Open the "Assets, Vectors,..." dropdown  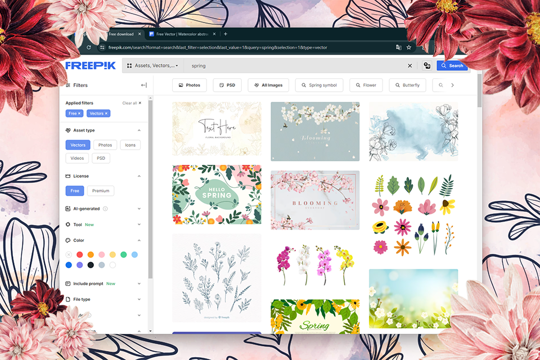click(152, 65)
